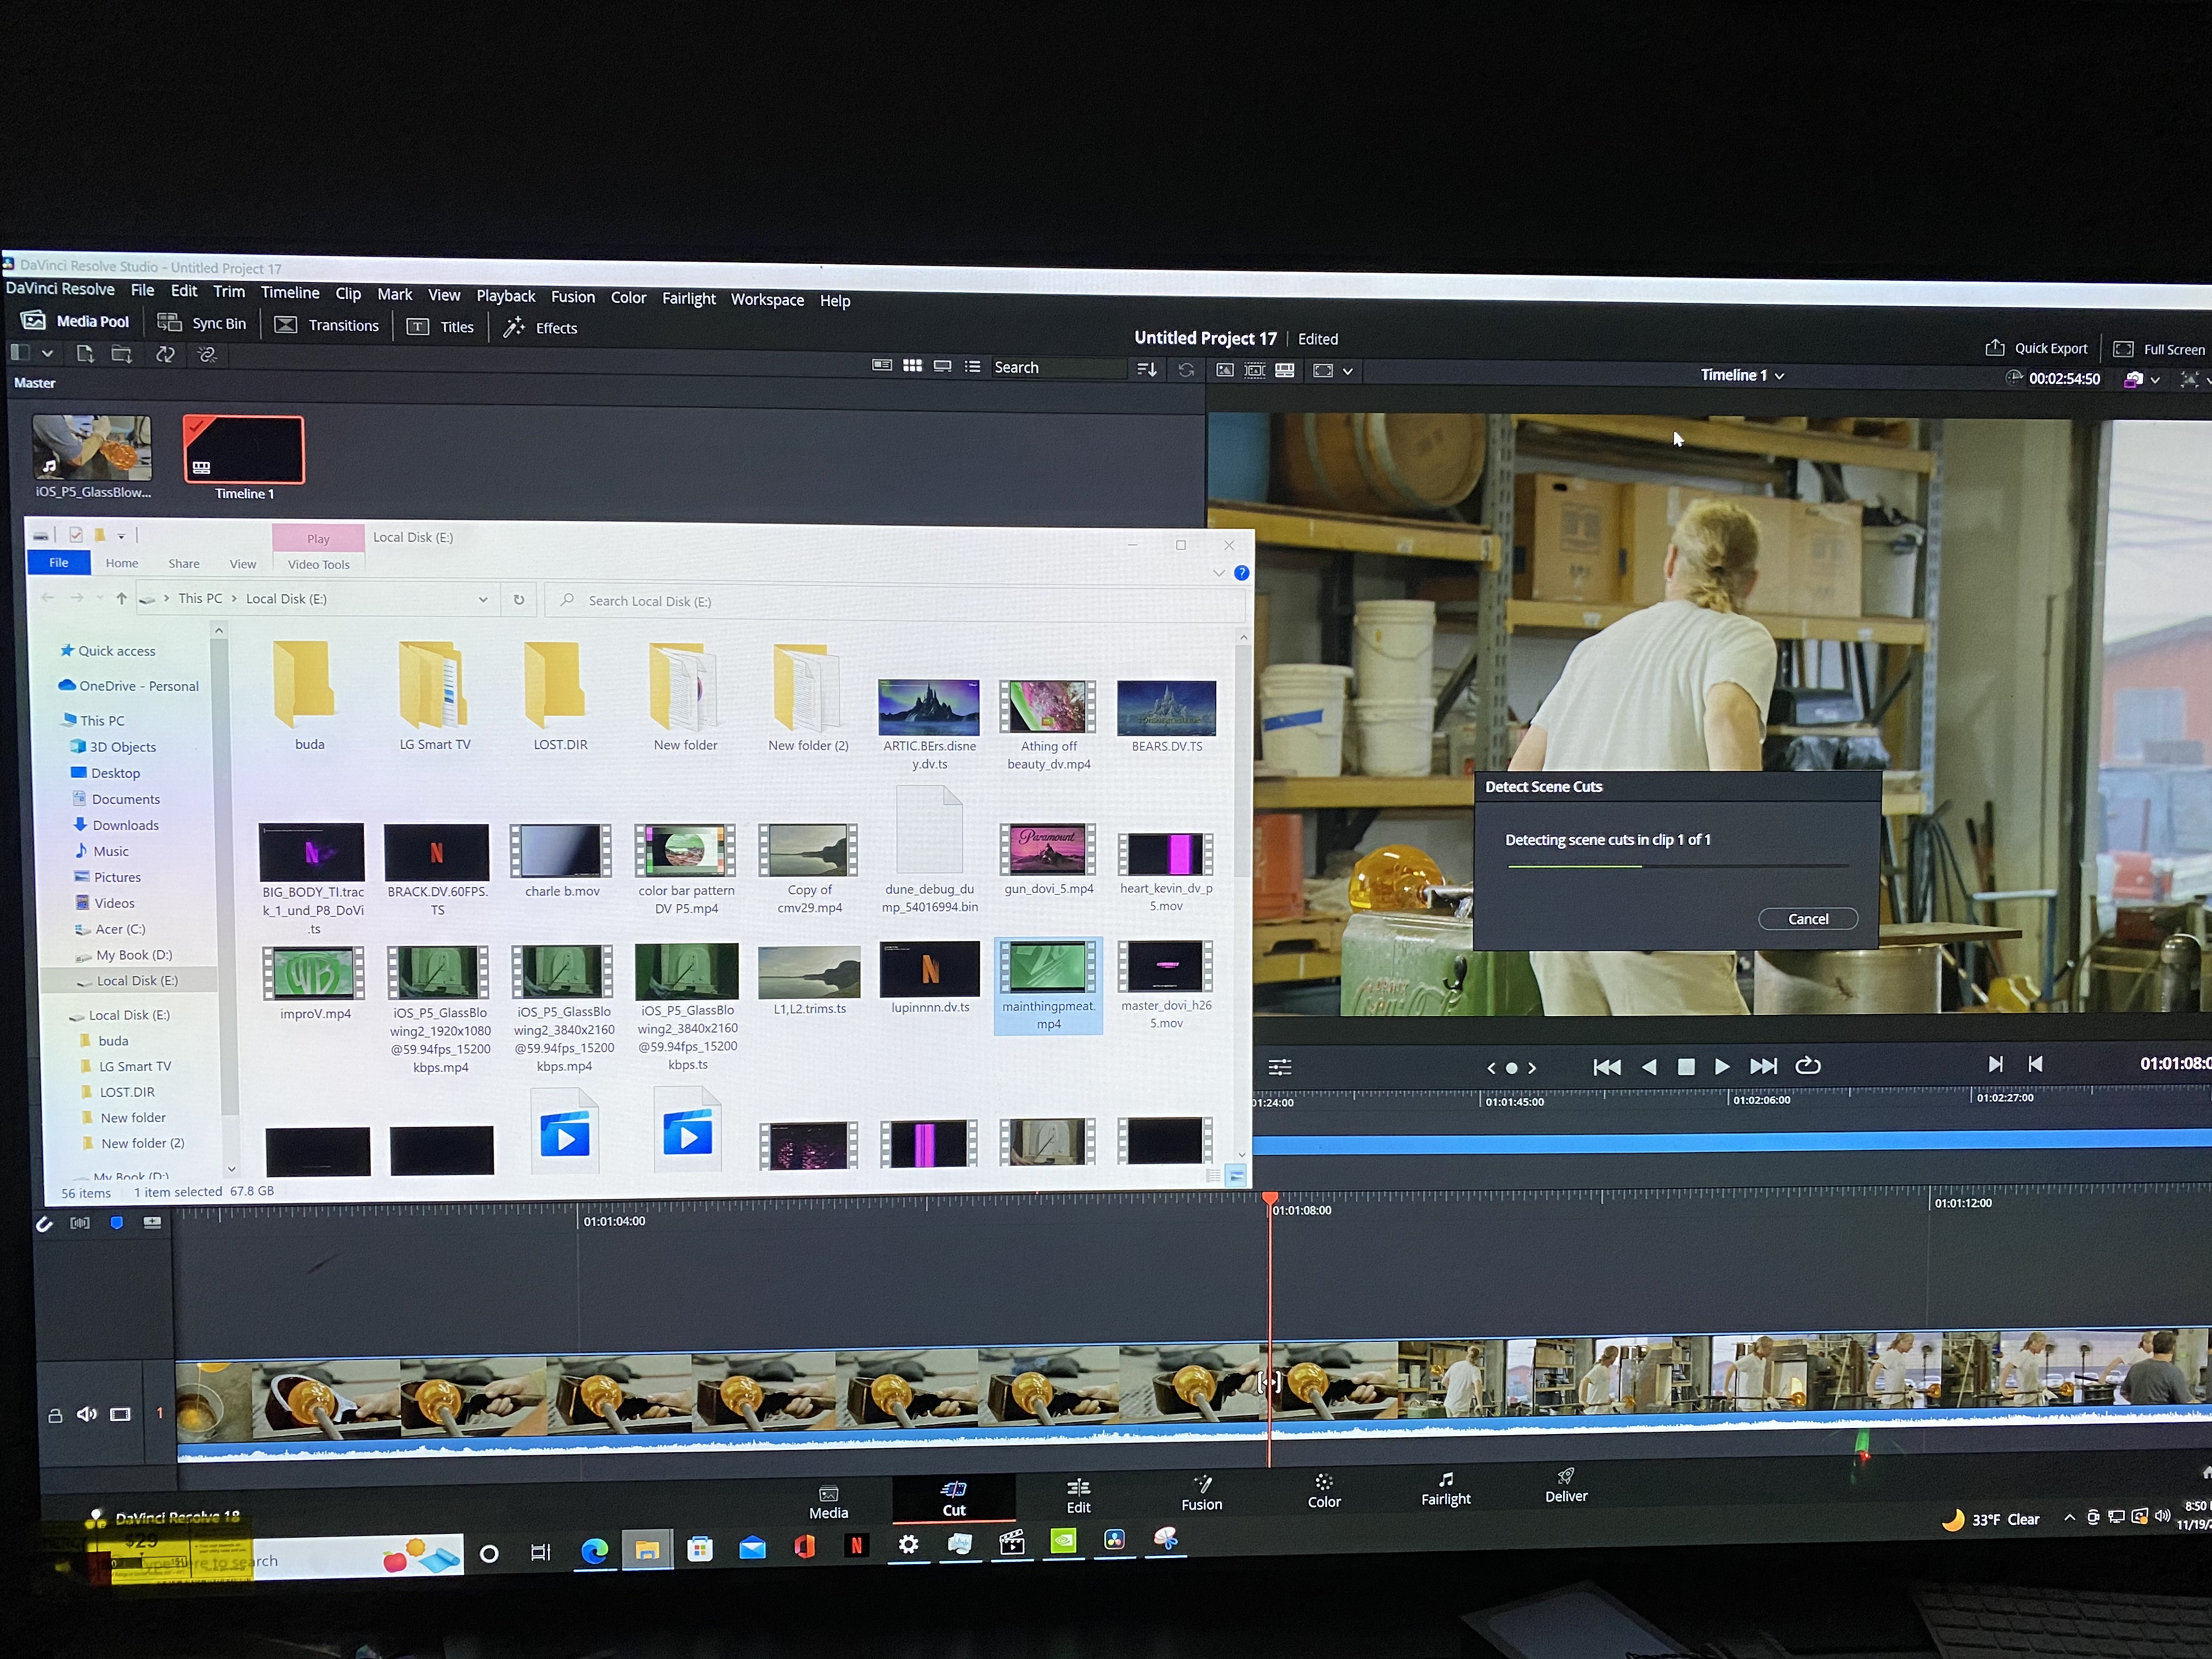Click the loop playback icon
The image size is (2212, 1659).
(1807, 1066)
